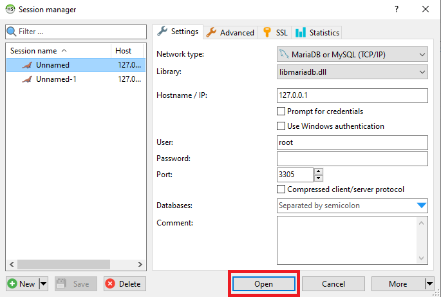Click the Databases field placeholder text
The width and height of the screenshot is (441, 297).
(319, 206)
